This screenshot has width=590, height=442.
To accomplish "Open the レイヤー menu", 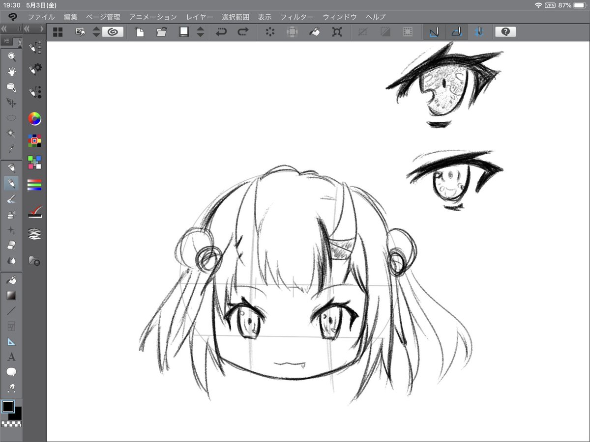I will [200, 17].
